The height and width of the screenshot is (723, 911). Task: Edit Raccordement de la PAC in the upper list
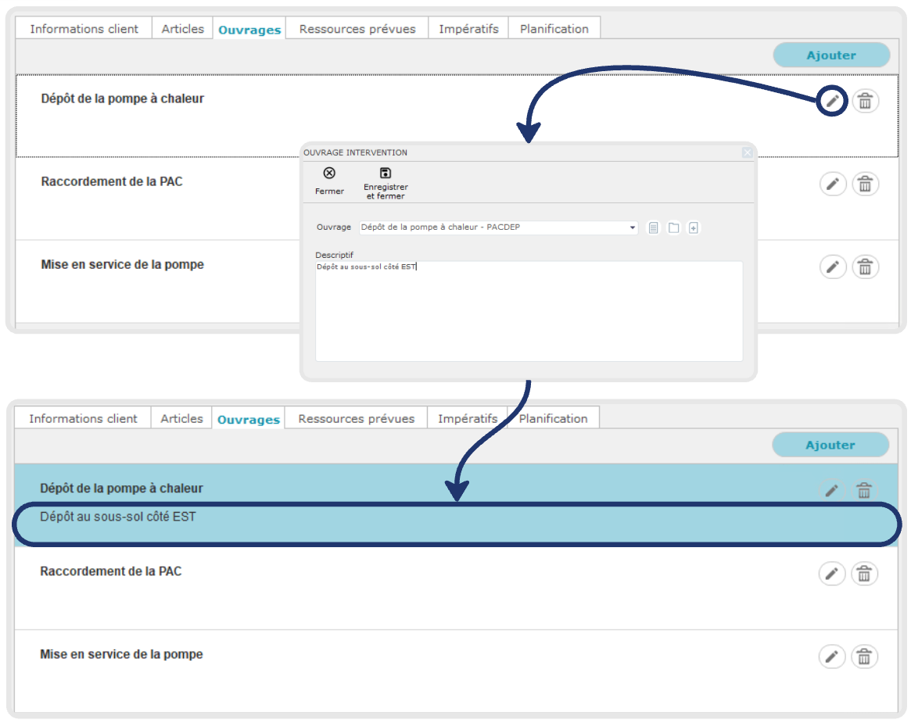(x=833, y=184)
